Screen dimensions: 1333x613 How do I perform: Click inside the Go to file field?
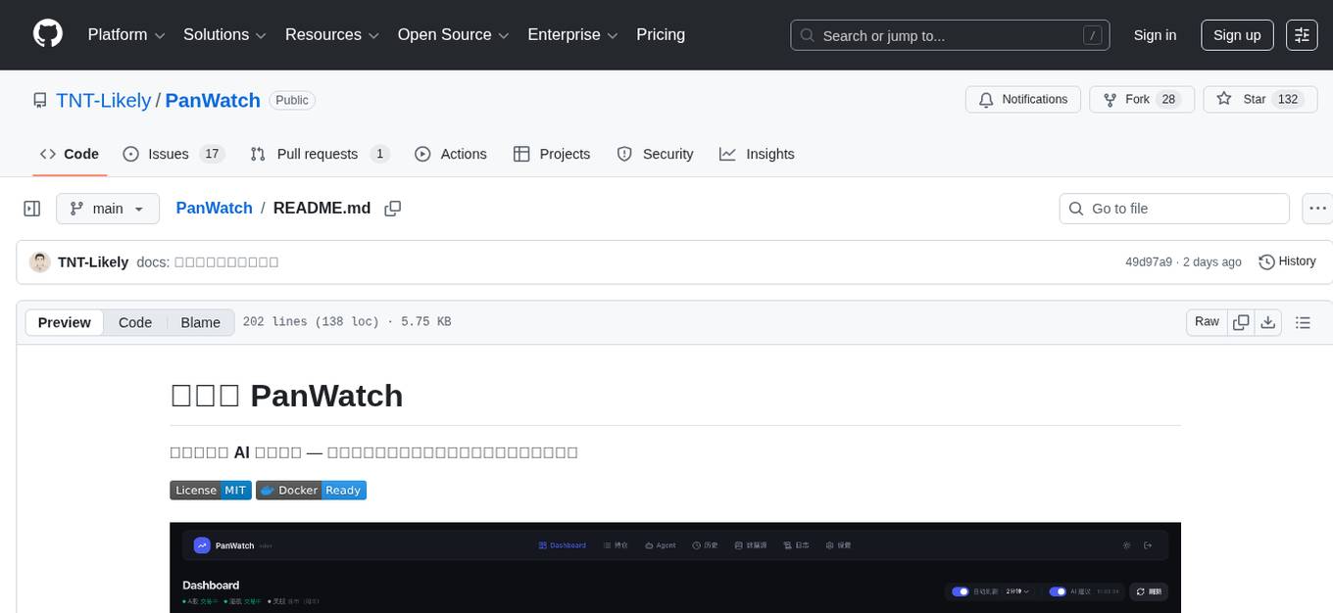tap(1173, 208)
